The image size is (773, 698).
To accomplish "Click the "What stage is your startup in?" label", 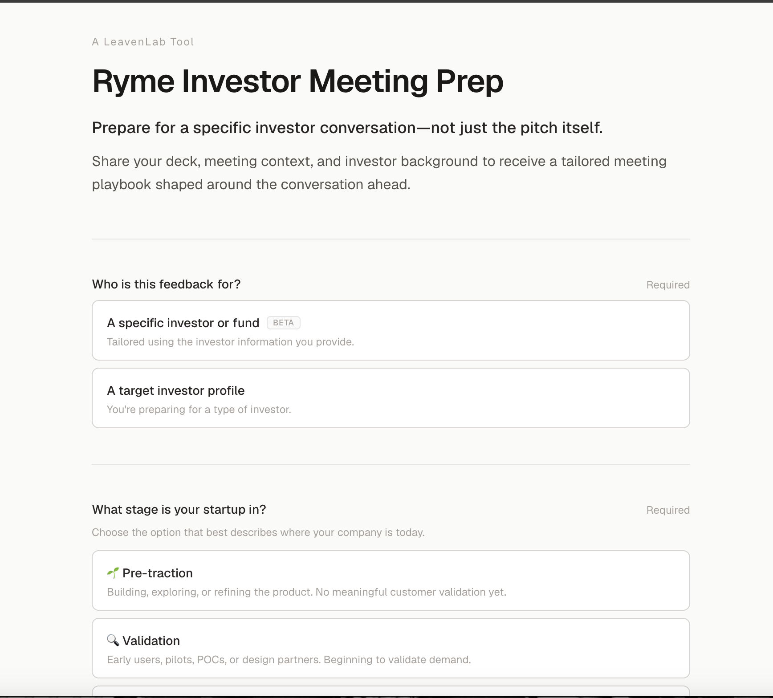I will 179,510.
